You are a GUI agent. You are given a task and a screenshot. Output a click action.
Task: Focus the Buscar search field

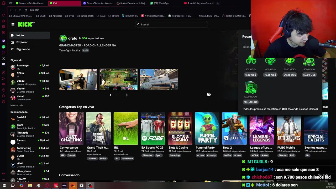(172, 24)
